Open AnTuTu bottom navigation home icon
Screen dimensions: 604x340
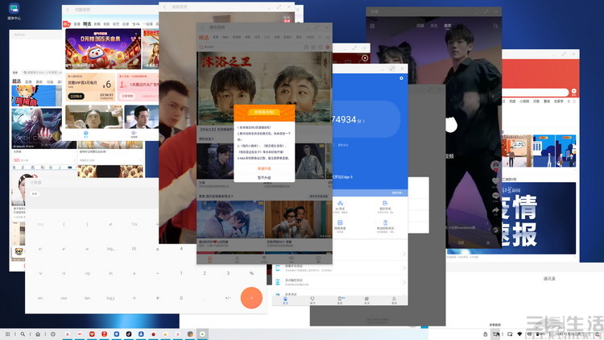[x=285, y=301]
